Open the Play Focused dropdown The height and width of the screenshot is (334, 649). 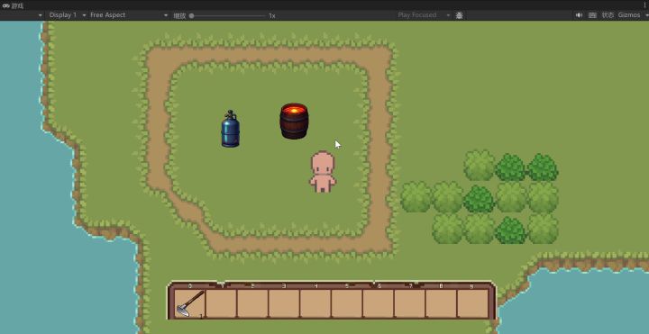tap(423, 15)
